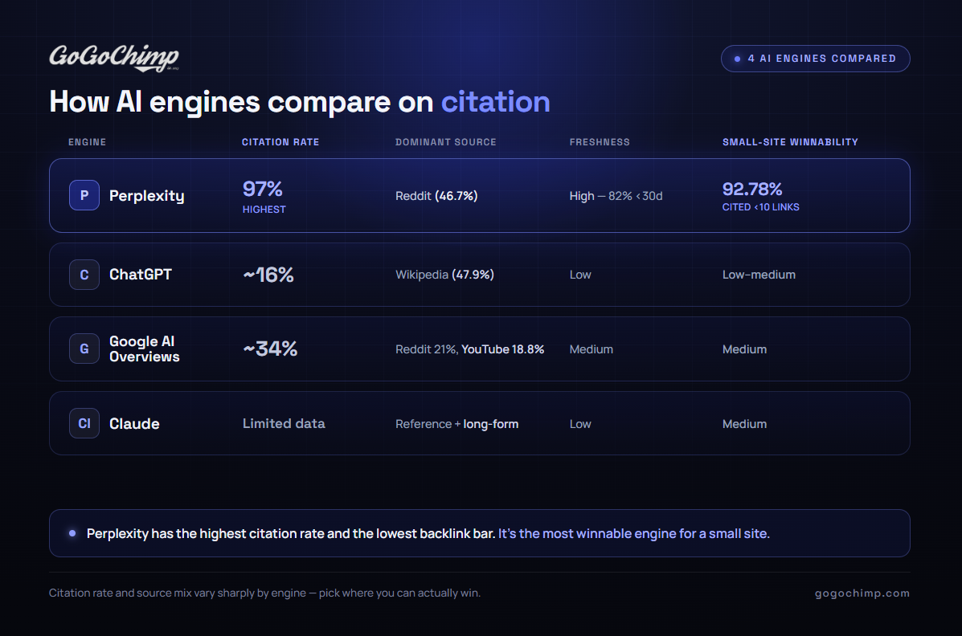Click Claude's Low freshness value

tap(579, 424)
